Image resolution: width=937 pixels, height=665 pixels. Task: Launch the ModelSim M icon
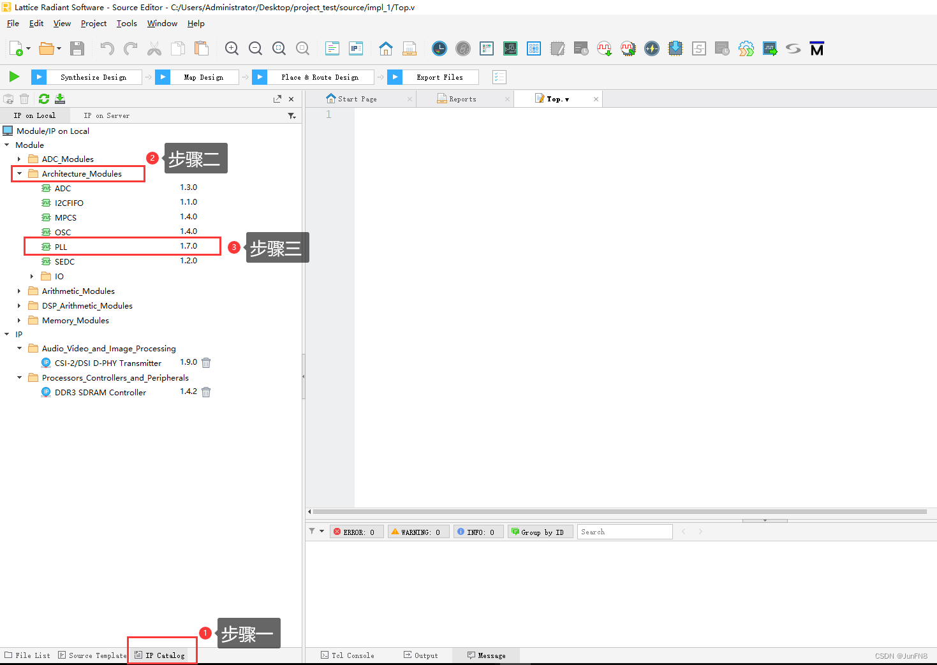(x=817, y=48)
